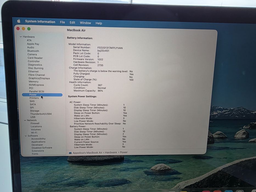Select SATA in the sidebar
Screen dimensions: 256x192
33,104
